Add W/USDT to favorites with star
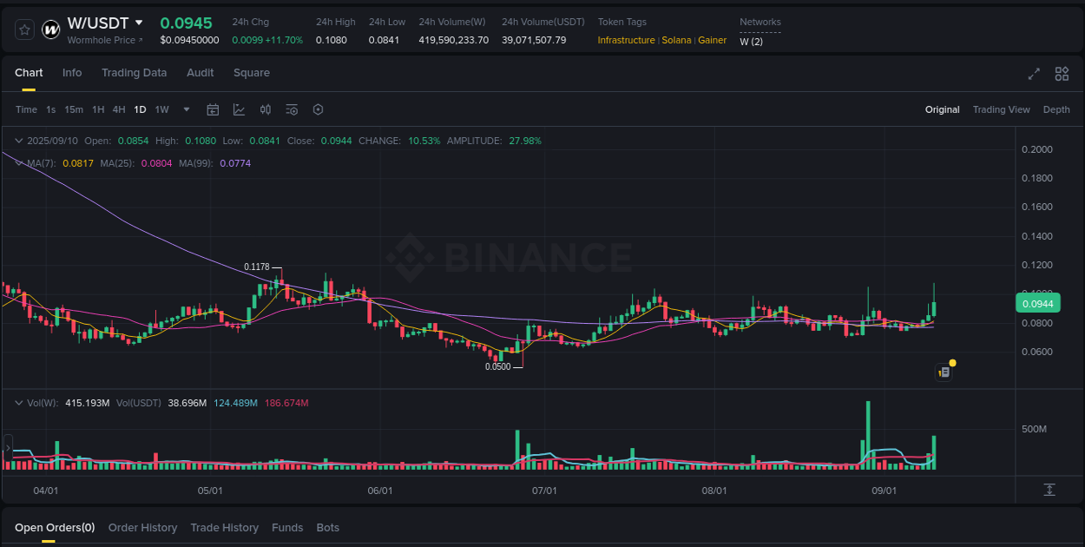This screenshot has height=547, width=1085. pyautogui.click(x=25, y=30)
